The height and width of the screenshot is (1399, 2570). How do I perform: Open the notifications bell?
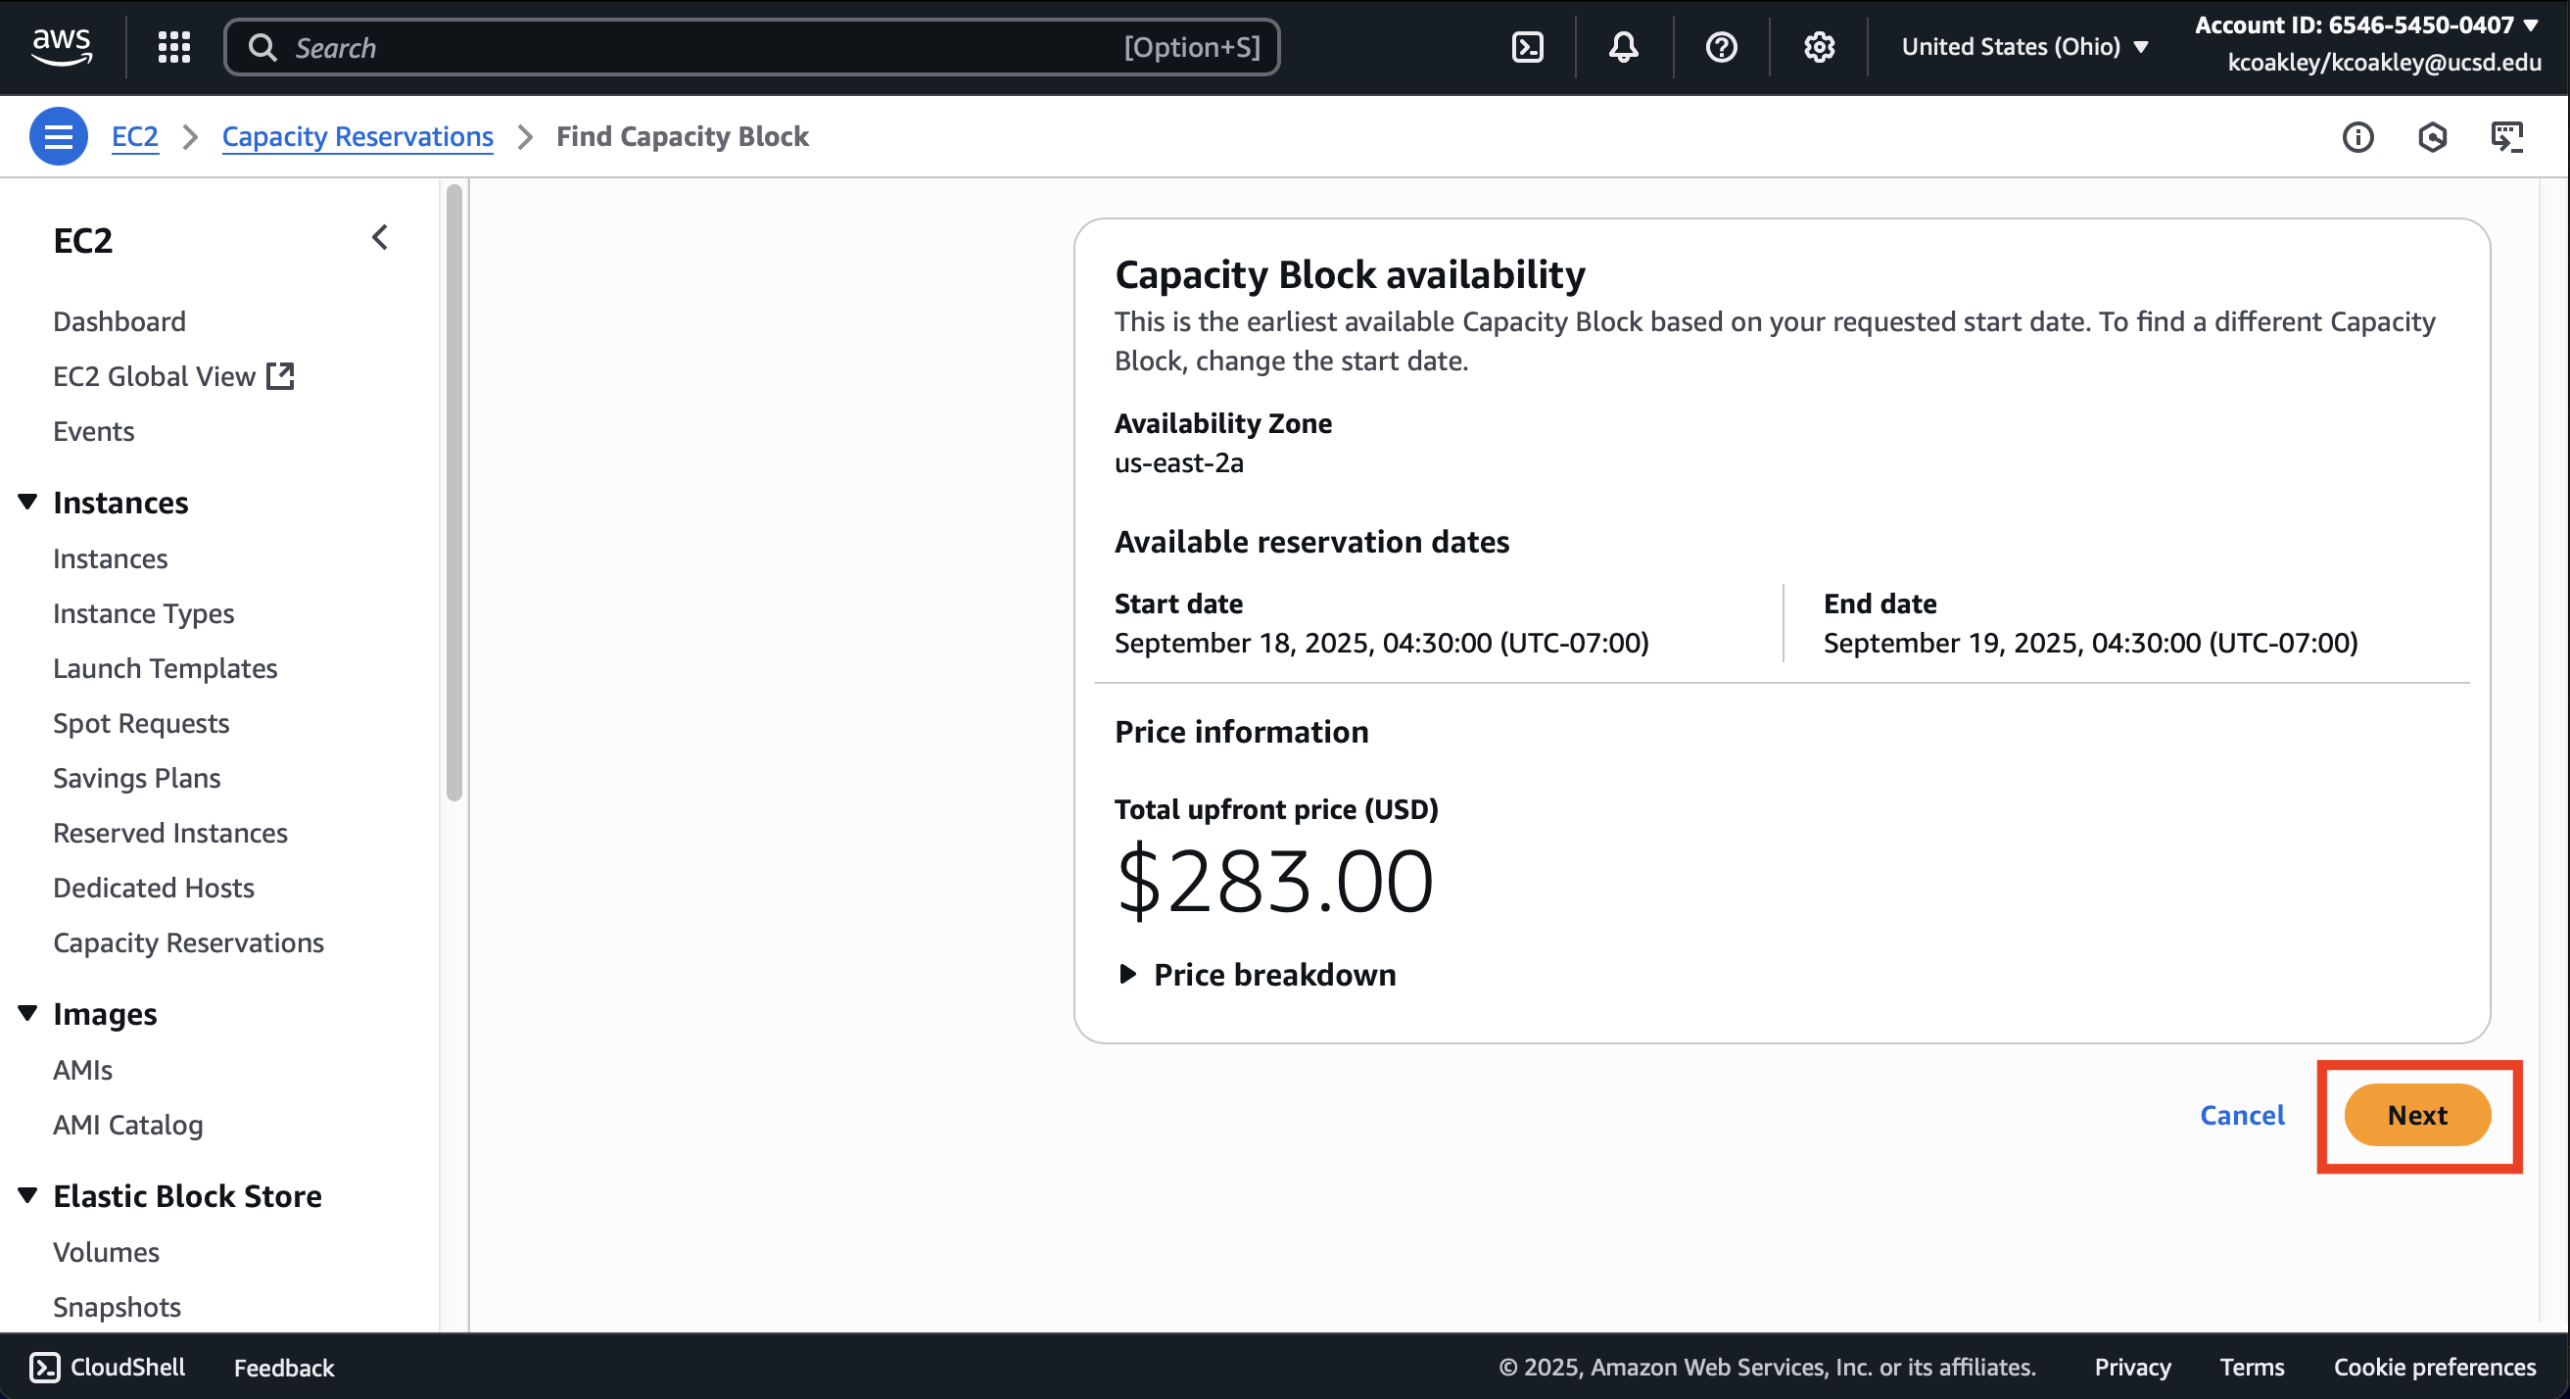[1623, 47]
